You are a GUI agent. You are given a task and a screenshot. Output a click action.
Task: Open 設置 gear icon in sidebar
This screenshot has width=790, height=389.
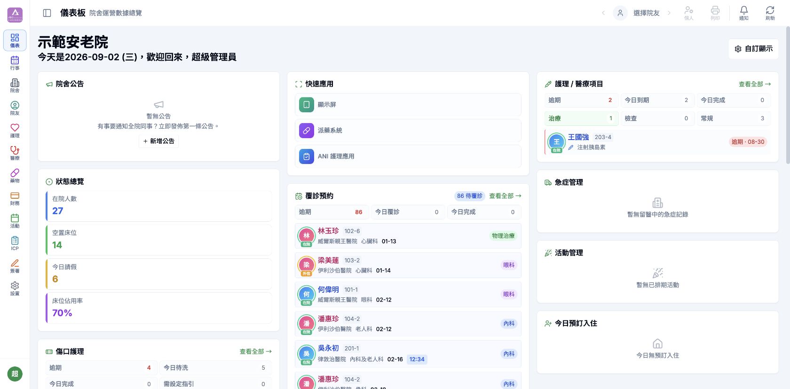click(x=15, y=288)
